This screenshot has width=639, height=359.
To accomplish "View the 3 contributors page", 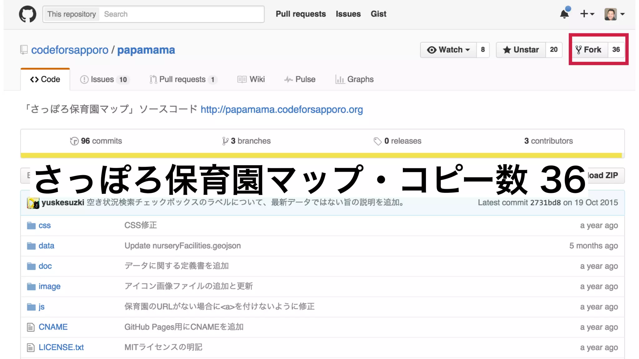I will click(x=549, y=141).
